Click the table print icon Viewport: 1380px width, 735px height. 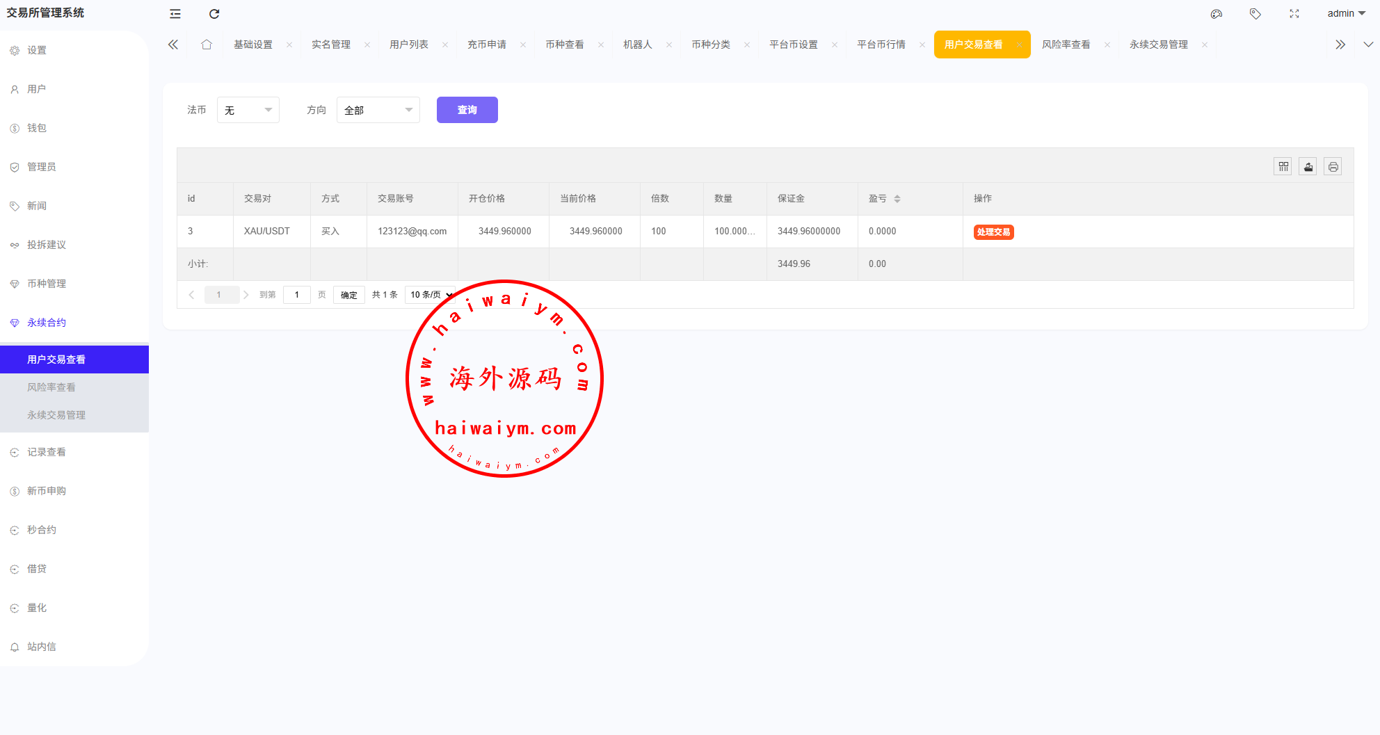(1333, 167)
